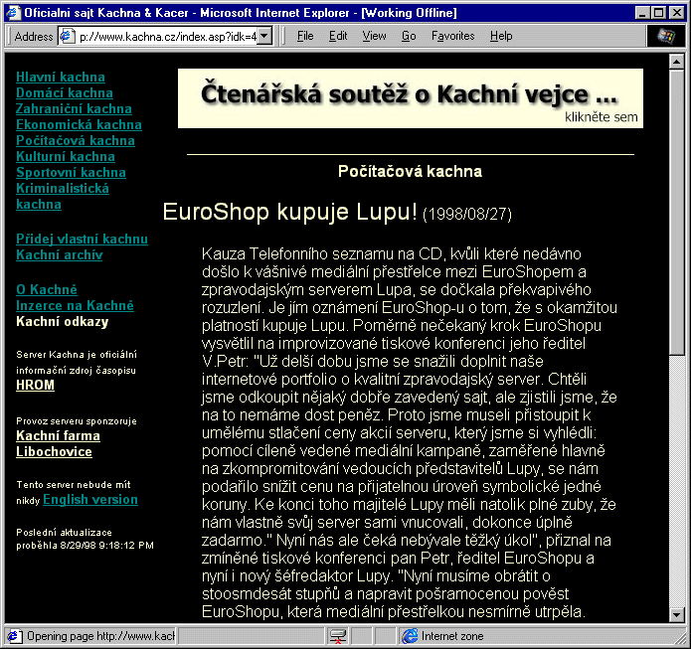Open the Zahraniční kachna section
The image size is (691, 649).
click(x=74, y=108)
